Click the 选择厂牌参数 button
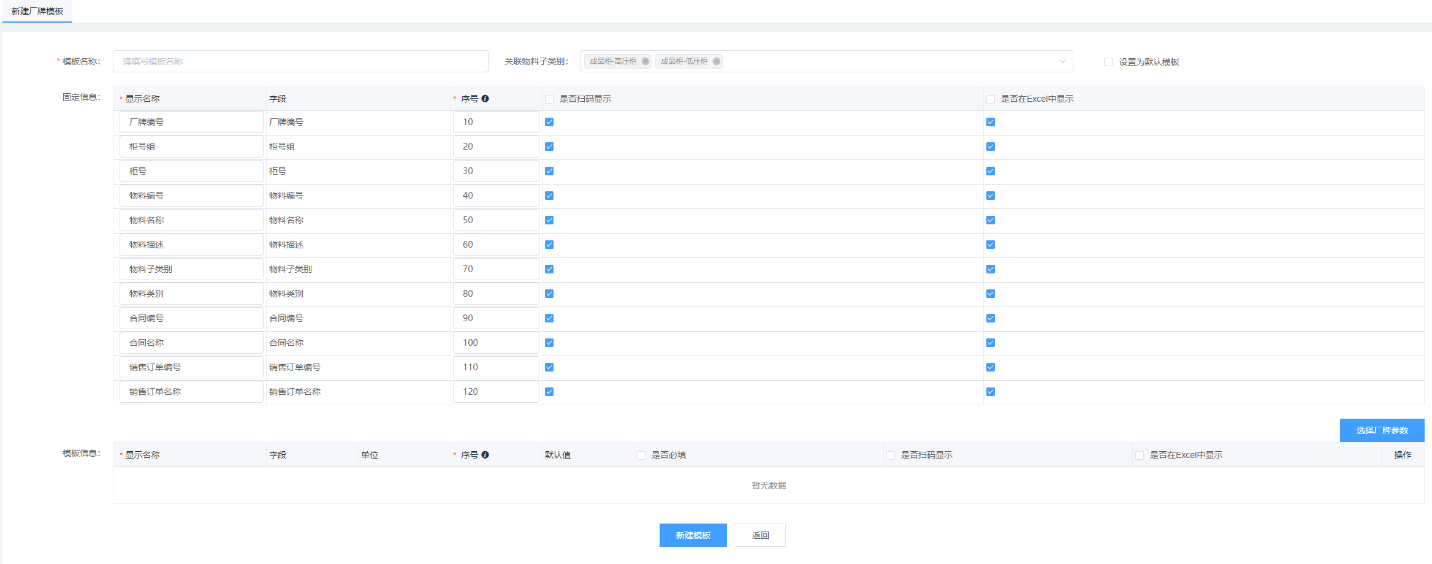 click(1382, 430)
